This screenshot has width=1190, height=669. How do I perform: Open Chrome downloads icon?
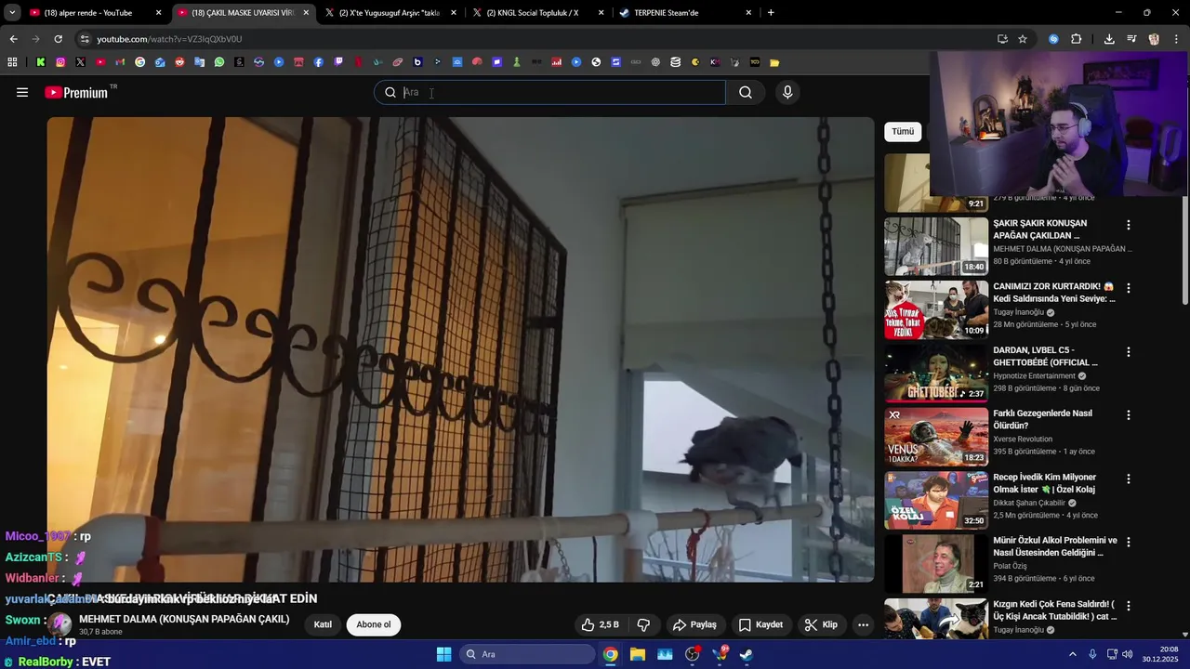coord(1109,39)
